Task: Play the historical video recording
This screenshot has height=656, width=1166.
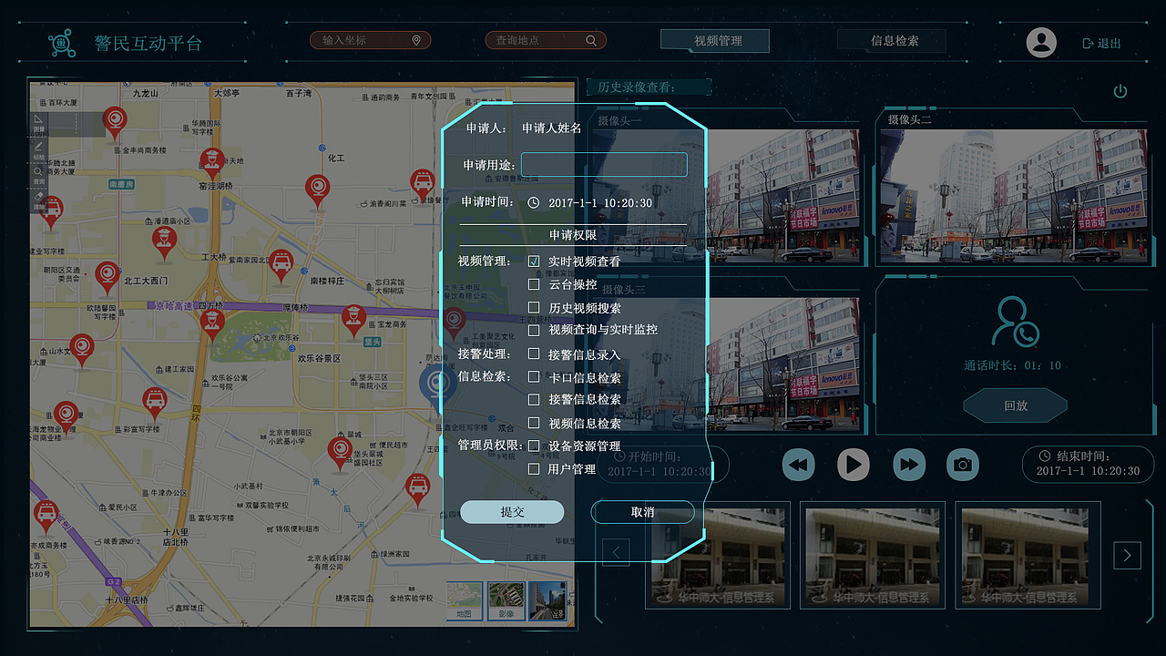Action: click(853, 465)
